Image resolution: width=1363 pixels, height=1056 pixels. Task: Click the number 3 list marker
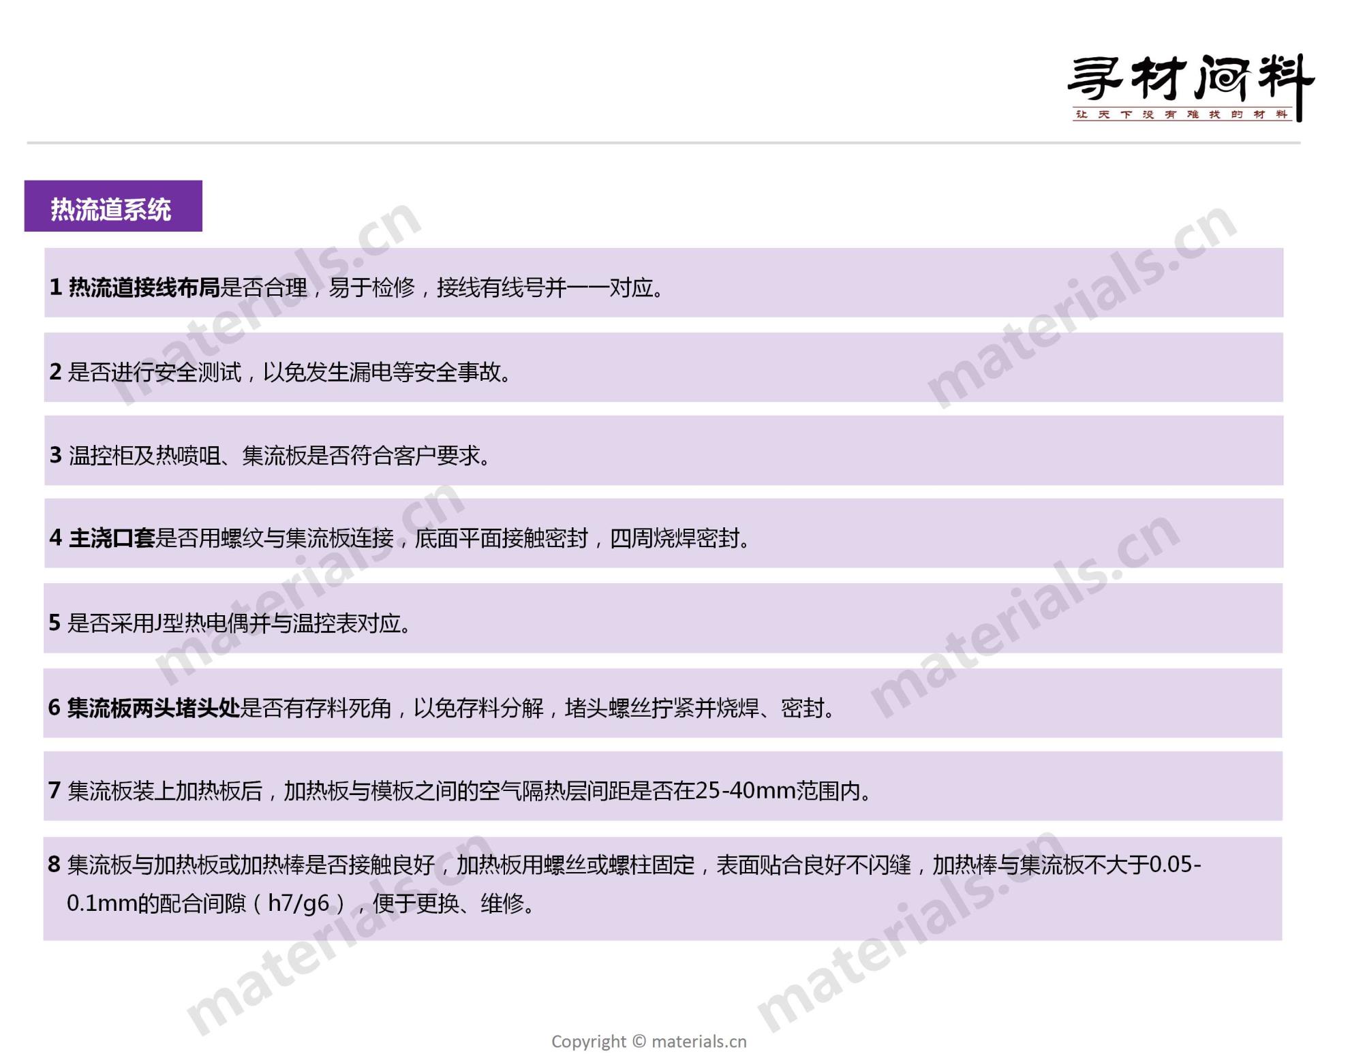click(x=55, y=455)
